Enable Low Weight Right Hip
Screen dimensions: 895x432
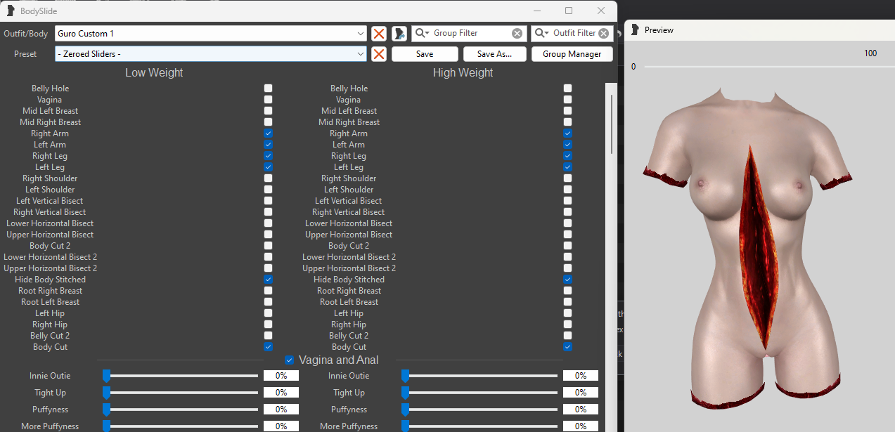click(x=268, y=325)
